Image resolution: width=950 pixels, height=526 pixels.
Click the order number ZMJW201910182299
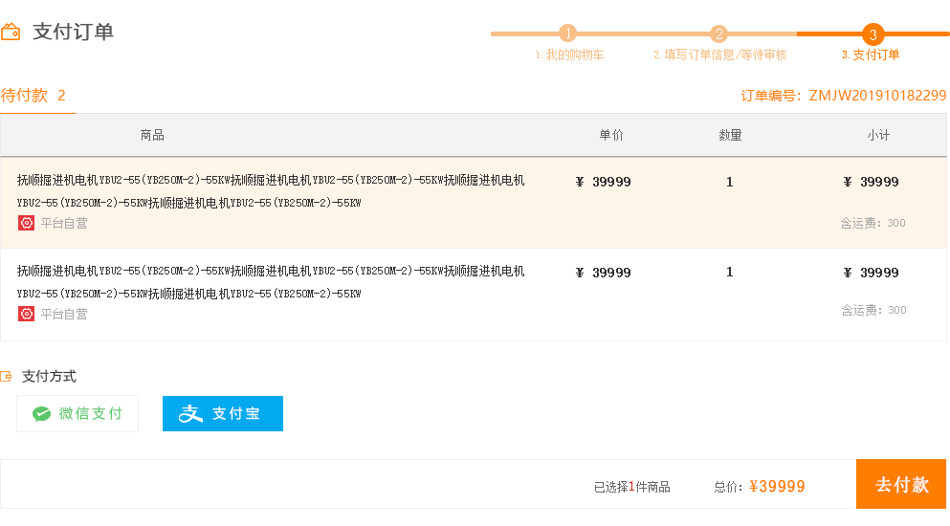(877, 96)
